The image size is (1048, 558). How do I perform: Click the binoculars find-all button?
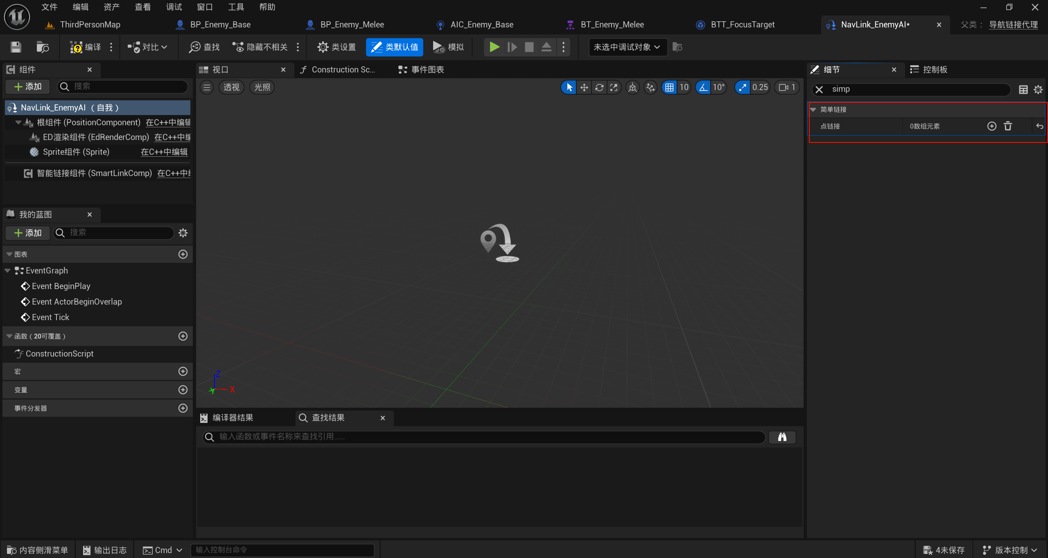(x=782, y=437)
